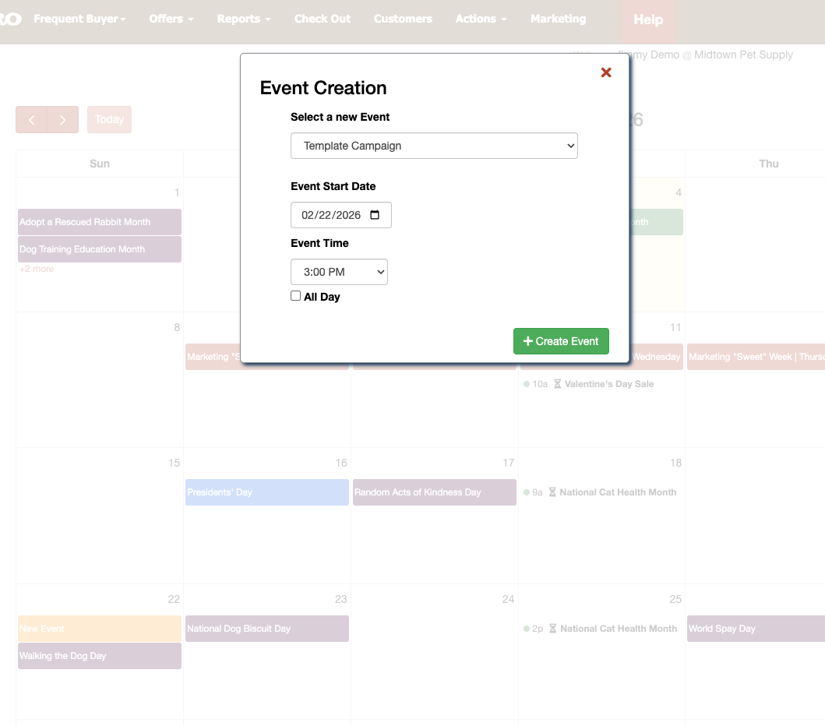Click hourglass icon on the 18th event
Screen dimensions: 825x726
(x=552, y=492)
